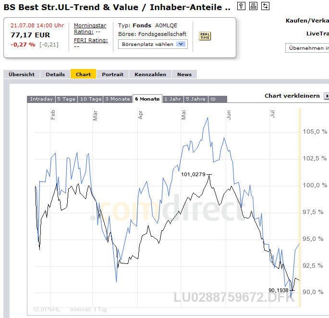Image resolution: width=329 pixels, height=318 pixels.
Task: Click the Chart verkleinern arrow icon
Action: [x=327, y=96]
